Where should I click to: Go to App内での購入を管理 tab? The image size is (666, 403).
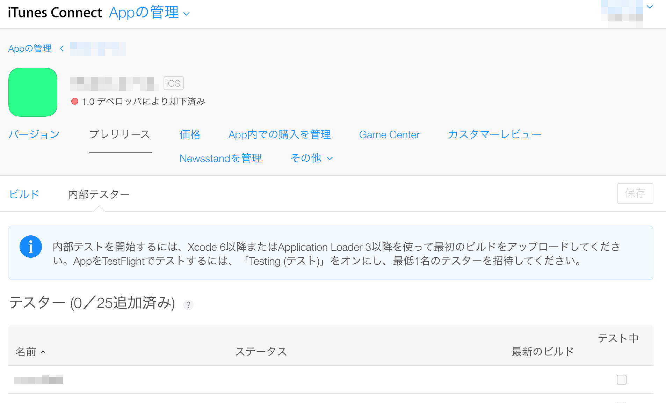280,134
